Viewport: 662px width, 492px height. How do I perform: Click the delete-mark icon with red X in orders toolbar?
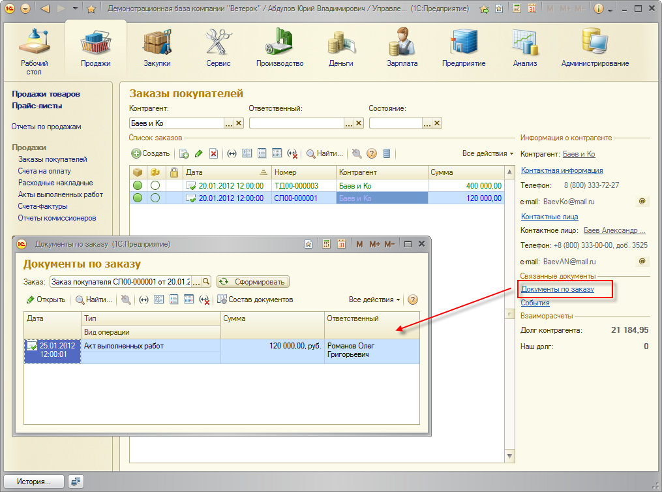214,154
